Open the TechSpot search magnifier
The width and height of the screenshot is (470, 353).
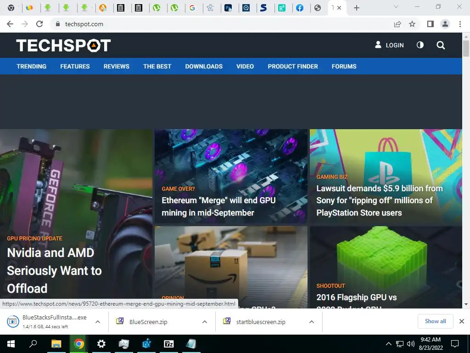click(x=441, y=46)
